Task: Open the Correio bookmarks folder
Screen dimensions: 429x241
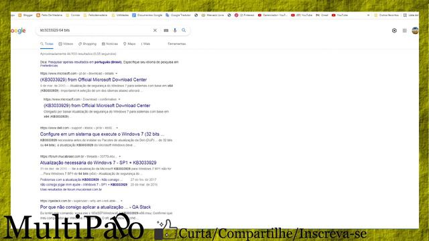Action: tap(73, 15)
